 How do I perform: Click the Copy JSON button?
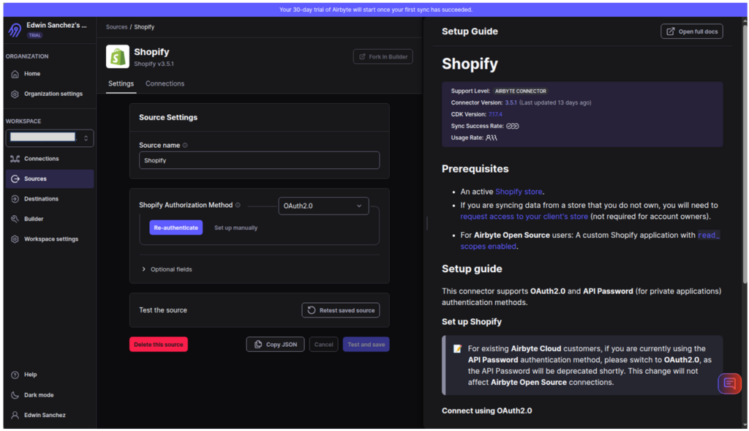(x=275, y=345)
